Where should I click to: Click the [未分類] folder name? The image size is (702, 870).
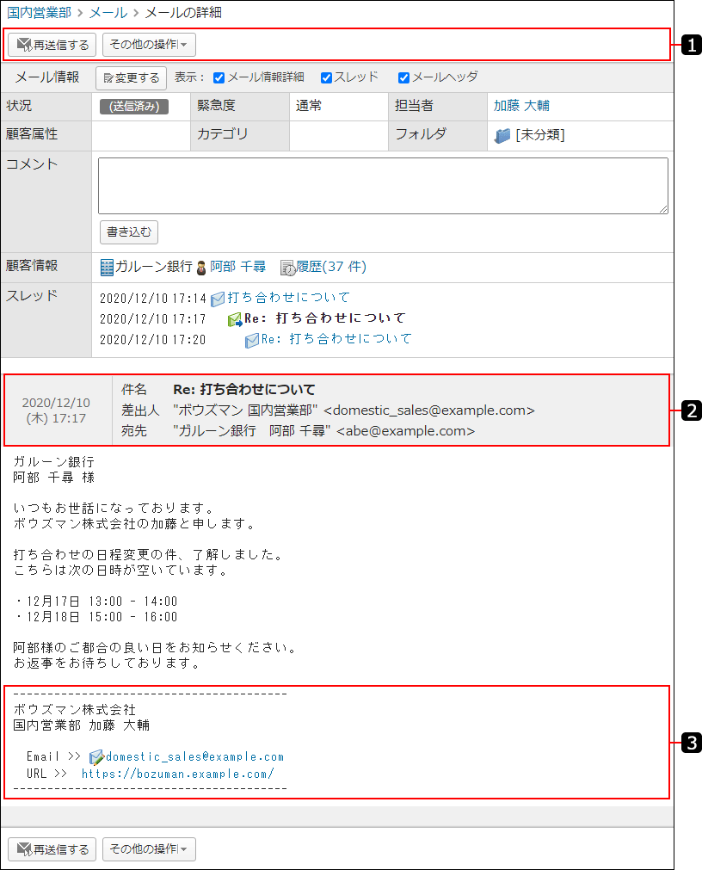(540, 135)
